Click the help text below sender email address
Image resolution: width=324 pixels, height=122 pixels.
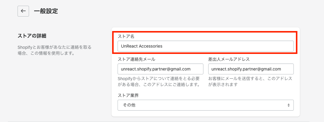tap(250, 82)
